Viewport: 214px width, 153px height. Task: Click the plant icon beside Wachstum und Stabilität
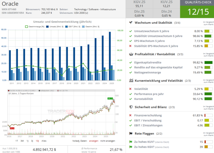pos(132,23)
